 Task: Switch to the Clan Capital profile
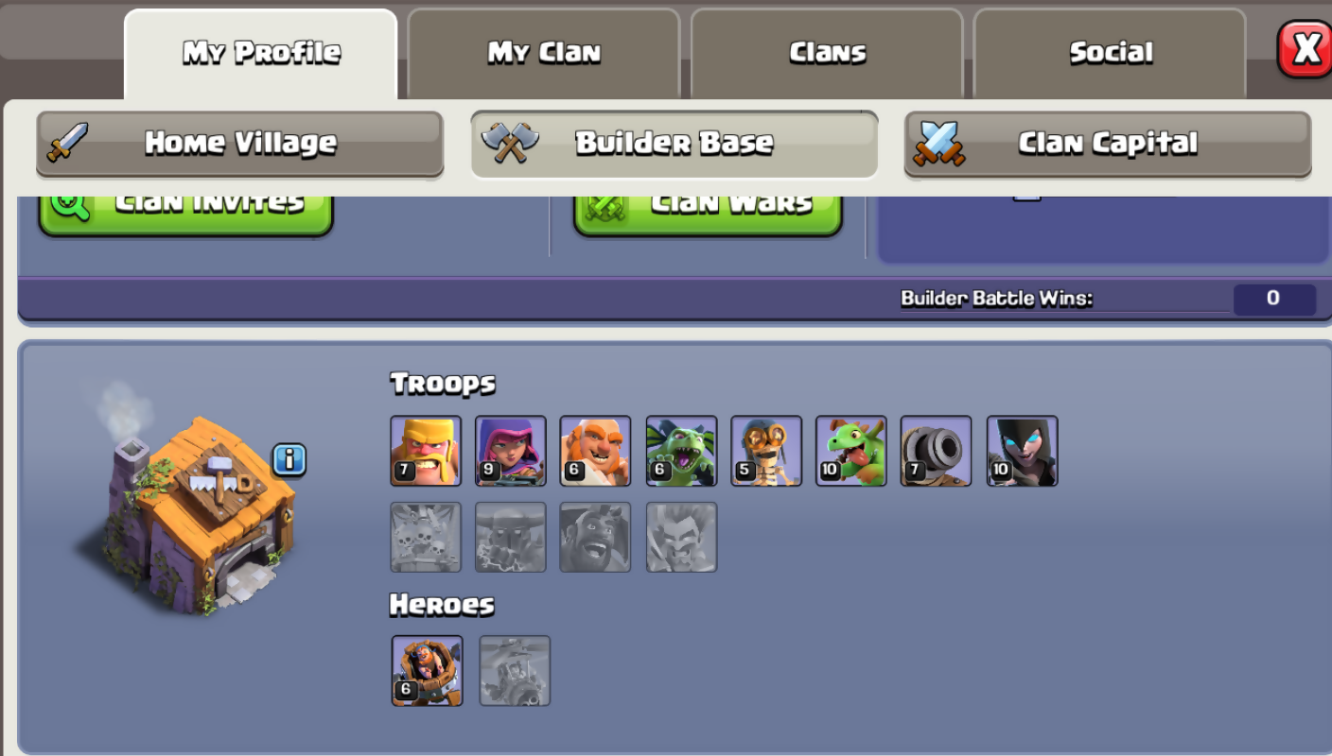(x=1108, y=144)
